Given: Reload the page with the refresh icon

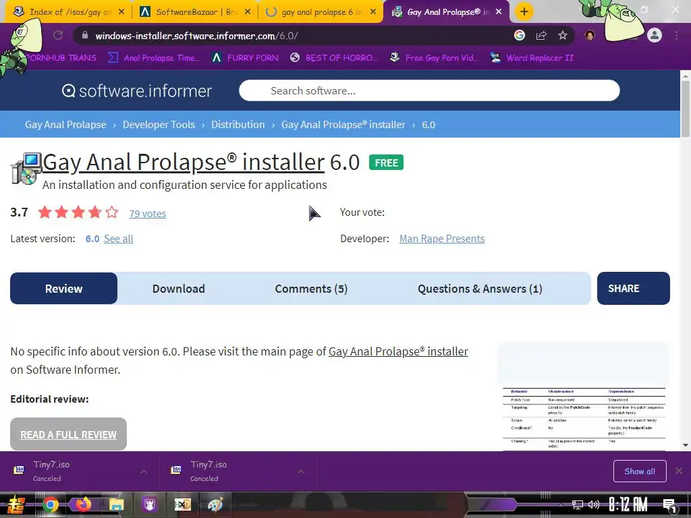Looking at the screenshot, I should point(58,35).
